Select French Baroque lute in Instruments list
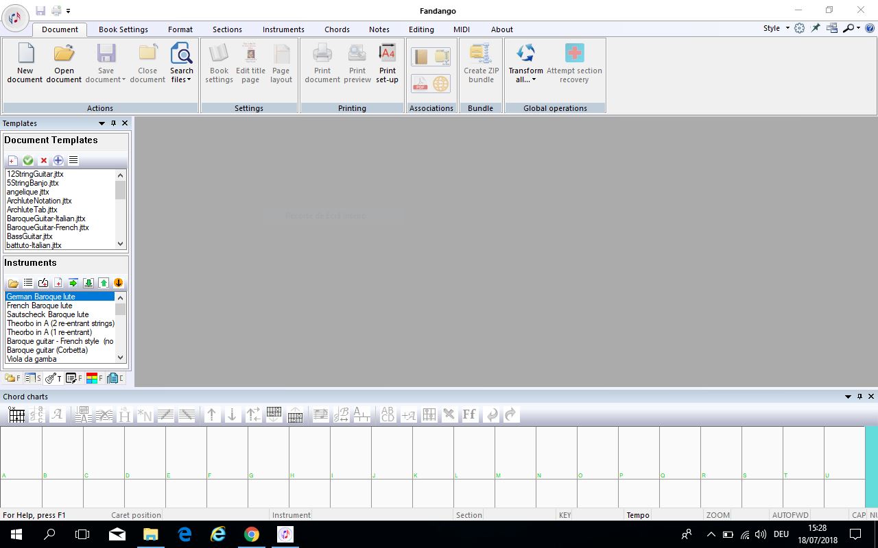The width and height of the screenshot is (878, 548). coord(39,306)
